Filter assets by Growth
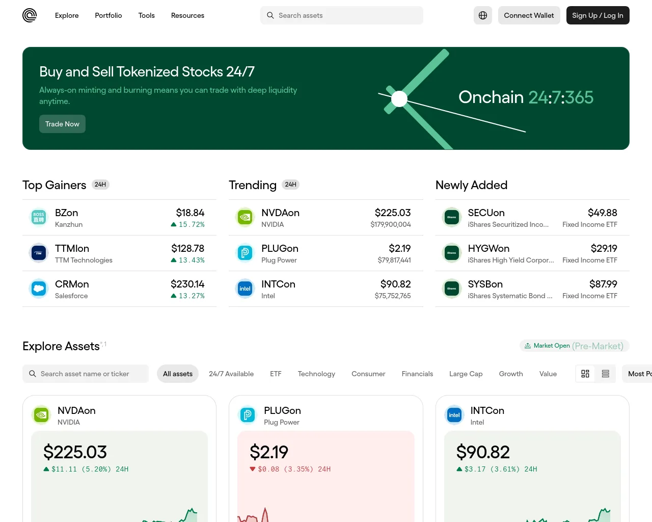652x522 pixels. tap(511, 374)
